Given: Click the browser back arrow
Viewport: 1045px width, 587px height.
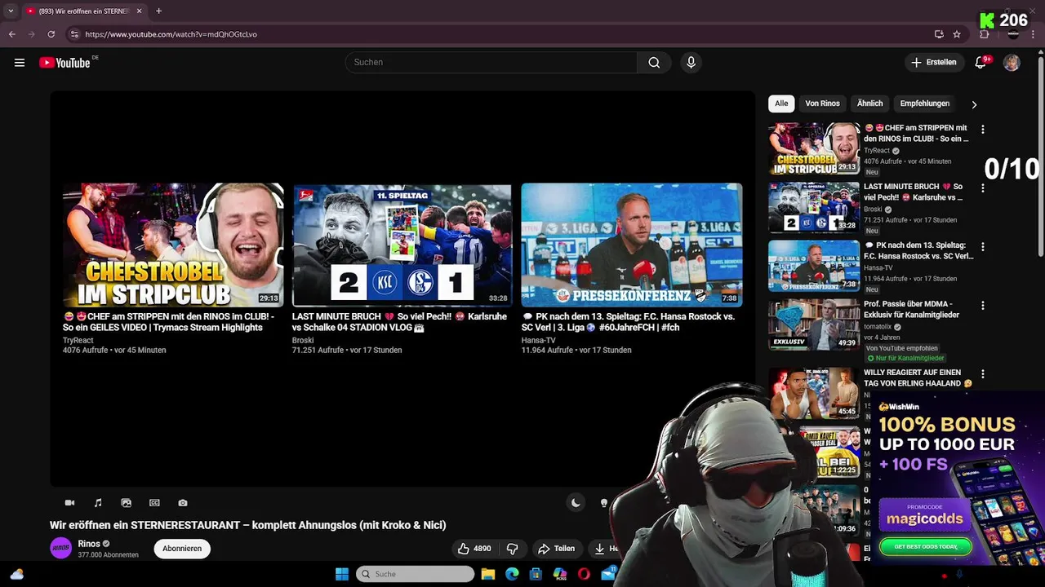Looking at the screenshot, I should click(x=12, y=34).
